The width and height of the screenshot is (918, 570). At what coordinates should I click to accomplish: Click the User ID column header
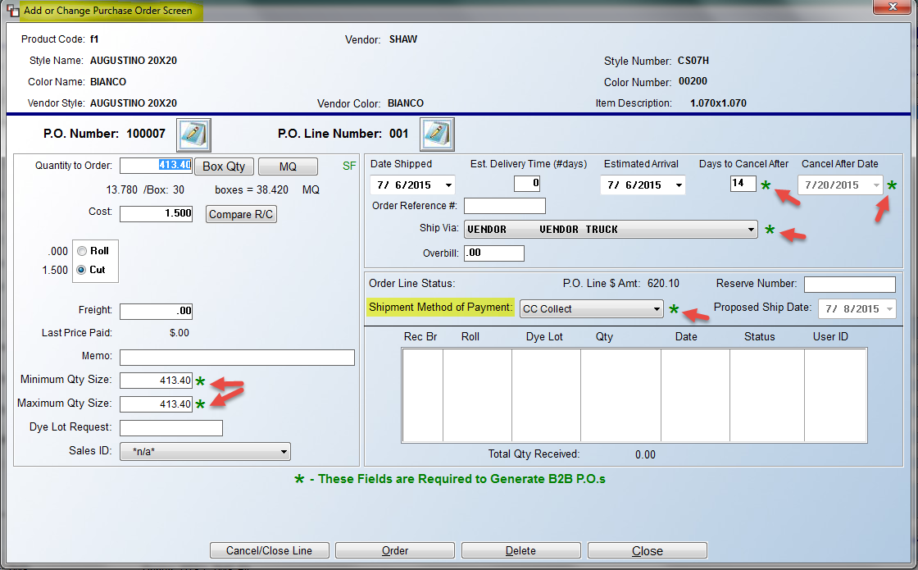click(830, 337)
